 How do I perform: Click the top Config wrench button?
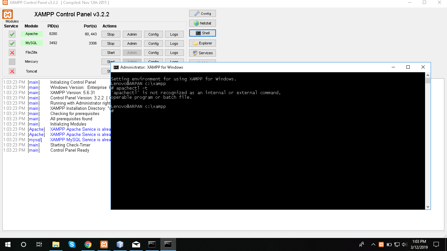click(202, 13)
